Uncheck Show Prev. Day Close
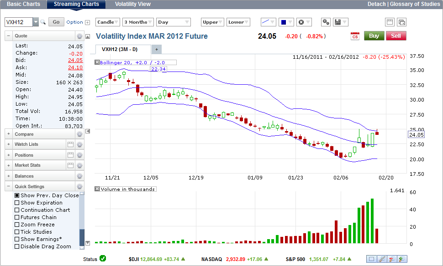 click(17, 195)
